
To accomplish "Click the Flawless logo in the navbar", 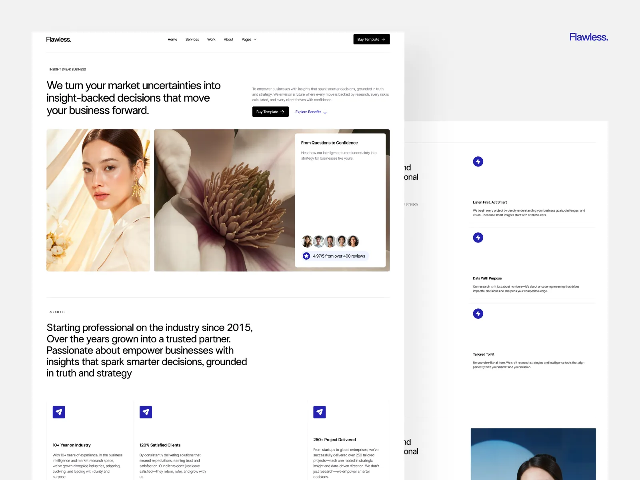I will [x=58, y=39].
